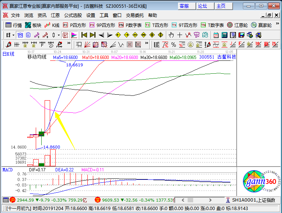Viewport: 282px width, 213px height.
Task: Click the purple 节 icon
Action: (x=196, y=35)
